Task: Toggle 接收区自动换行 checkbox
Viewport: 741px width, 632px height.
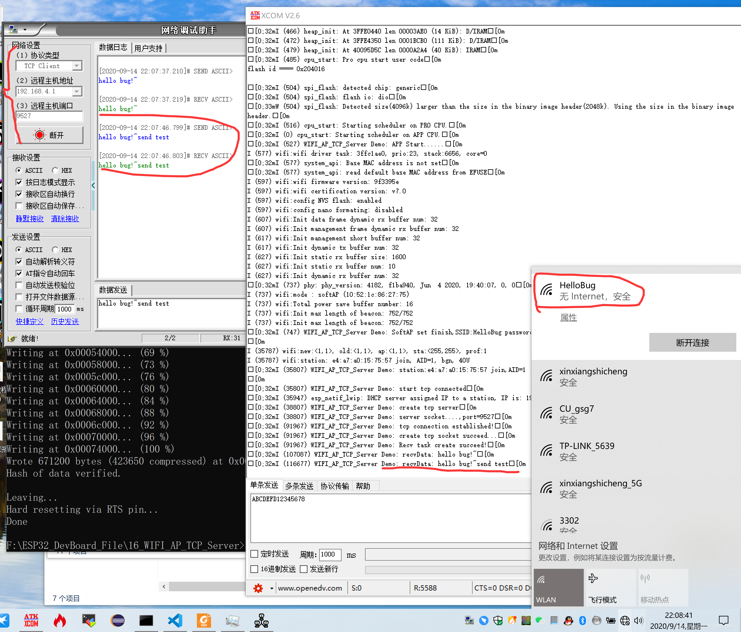Action: [19, 194]
